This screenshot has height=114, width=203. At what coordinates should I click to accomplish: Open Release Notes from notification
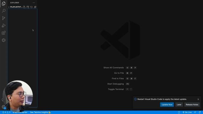192,104
